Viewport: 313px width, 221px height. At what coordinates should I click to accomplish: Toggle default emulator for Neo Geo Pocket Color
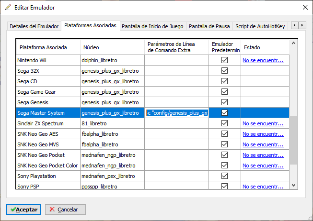click(225, 166)
